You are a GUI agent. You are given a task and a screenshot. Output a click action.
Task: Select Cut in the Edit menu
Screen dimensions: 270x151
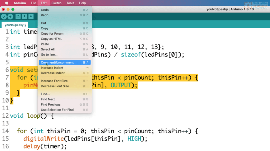[65, 23]
